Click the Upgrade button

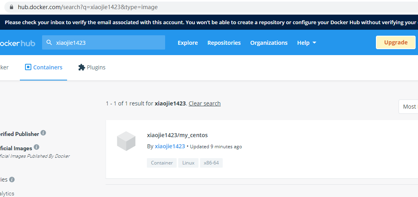396,42
